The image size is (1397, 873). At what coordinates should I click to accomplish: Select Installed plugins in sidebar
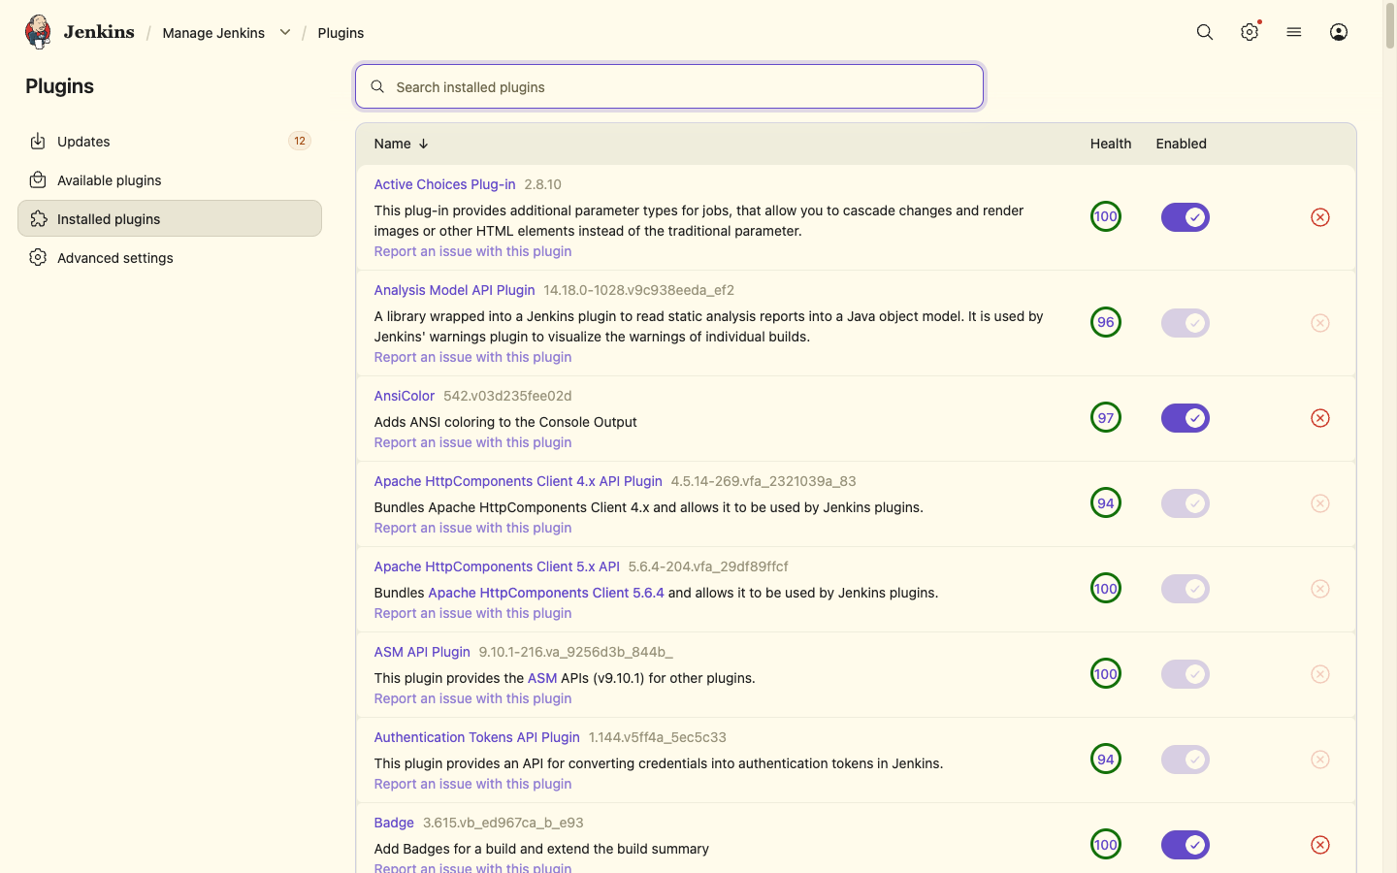(170, 218)
